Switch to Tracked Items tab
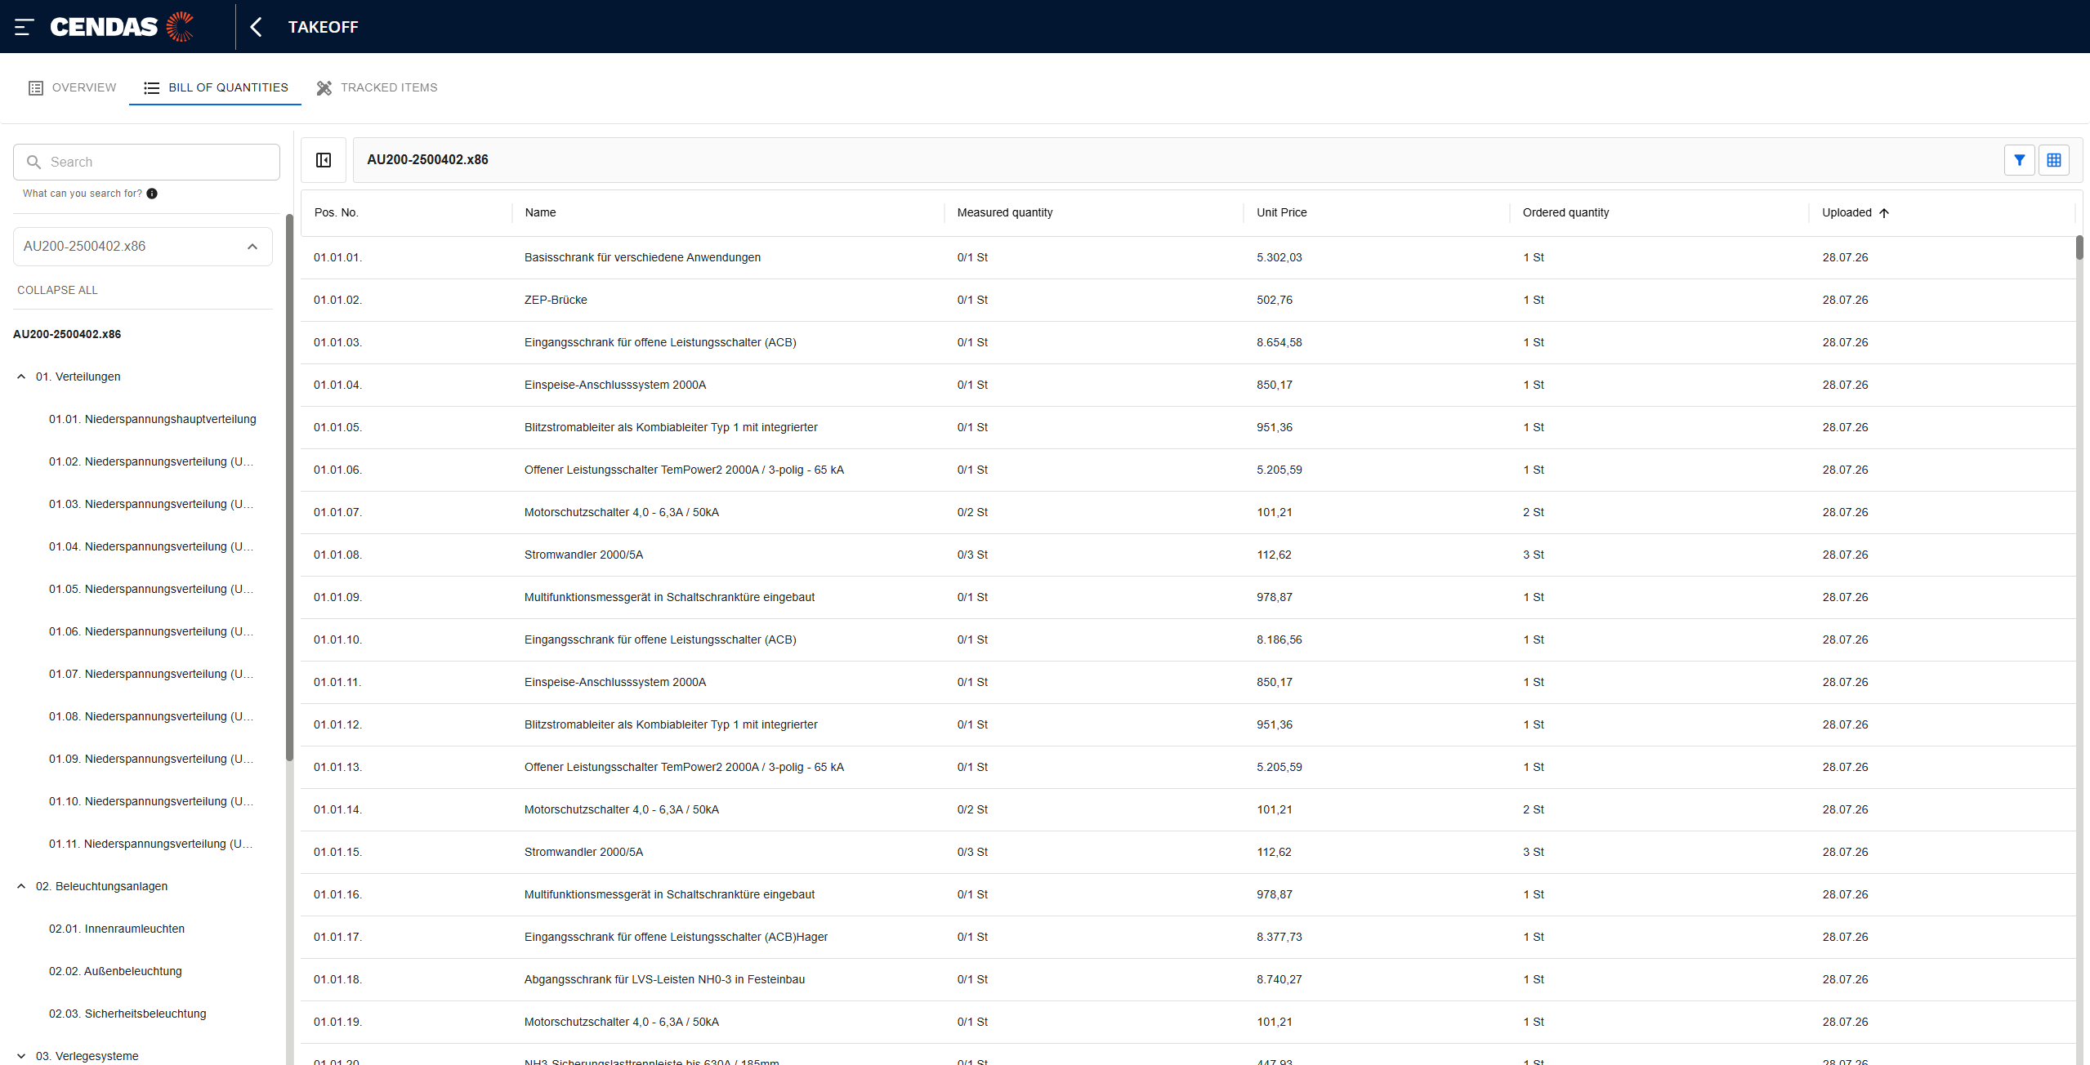 [x=377, y=87]
